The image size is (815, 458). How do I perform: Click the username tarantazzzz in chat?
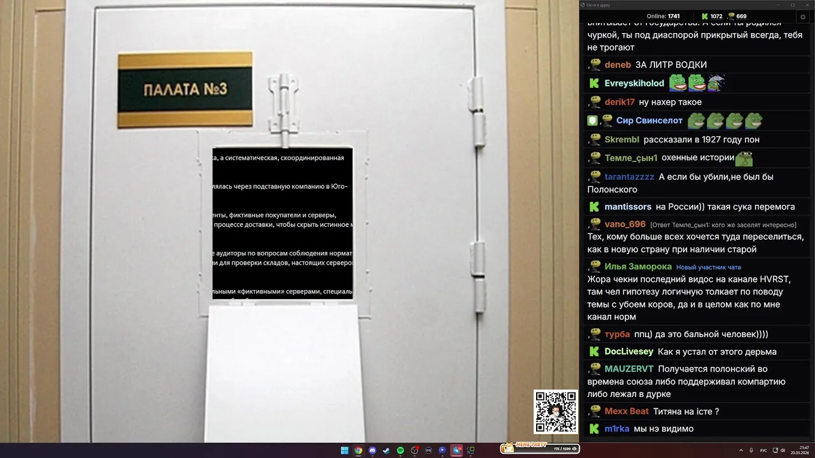coord(629,177)
